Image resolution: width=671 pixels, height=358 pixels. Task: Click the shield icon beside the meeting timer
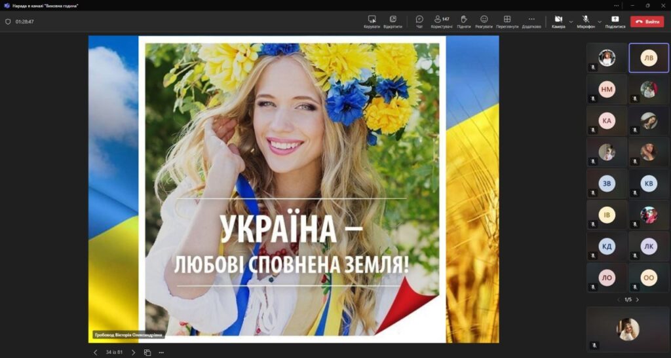coord(8,22)
